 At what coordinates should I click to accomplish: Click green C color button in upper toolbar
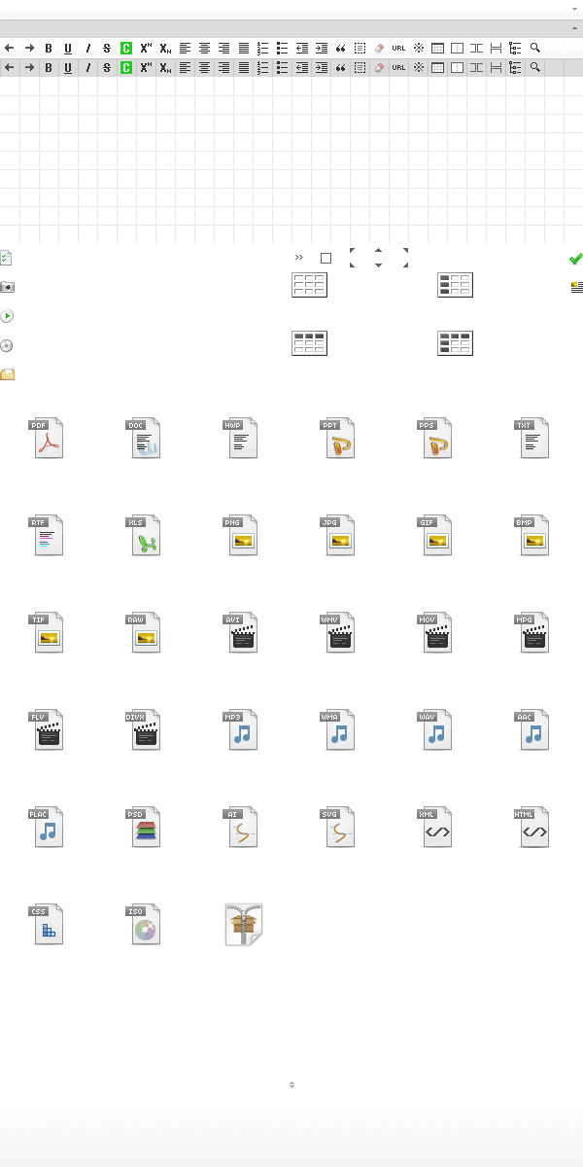(126, 48)
